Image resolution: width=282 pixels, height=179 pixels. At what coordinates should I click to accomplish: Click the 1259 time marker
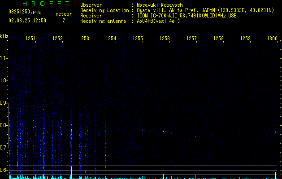[245, 38]
